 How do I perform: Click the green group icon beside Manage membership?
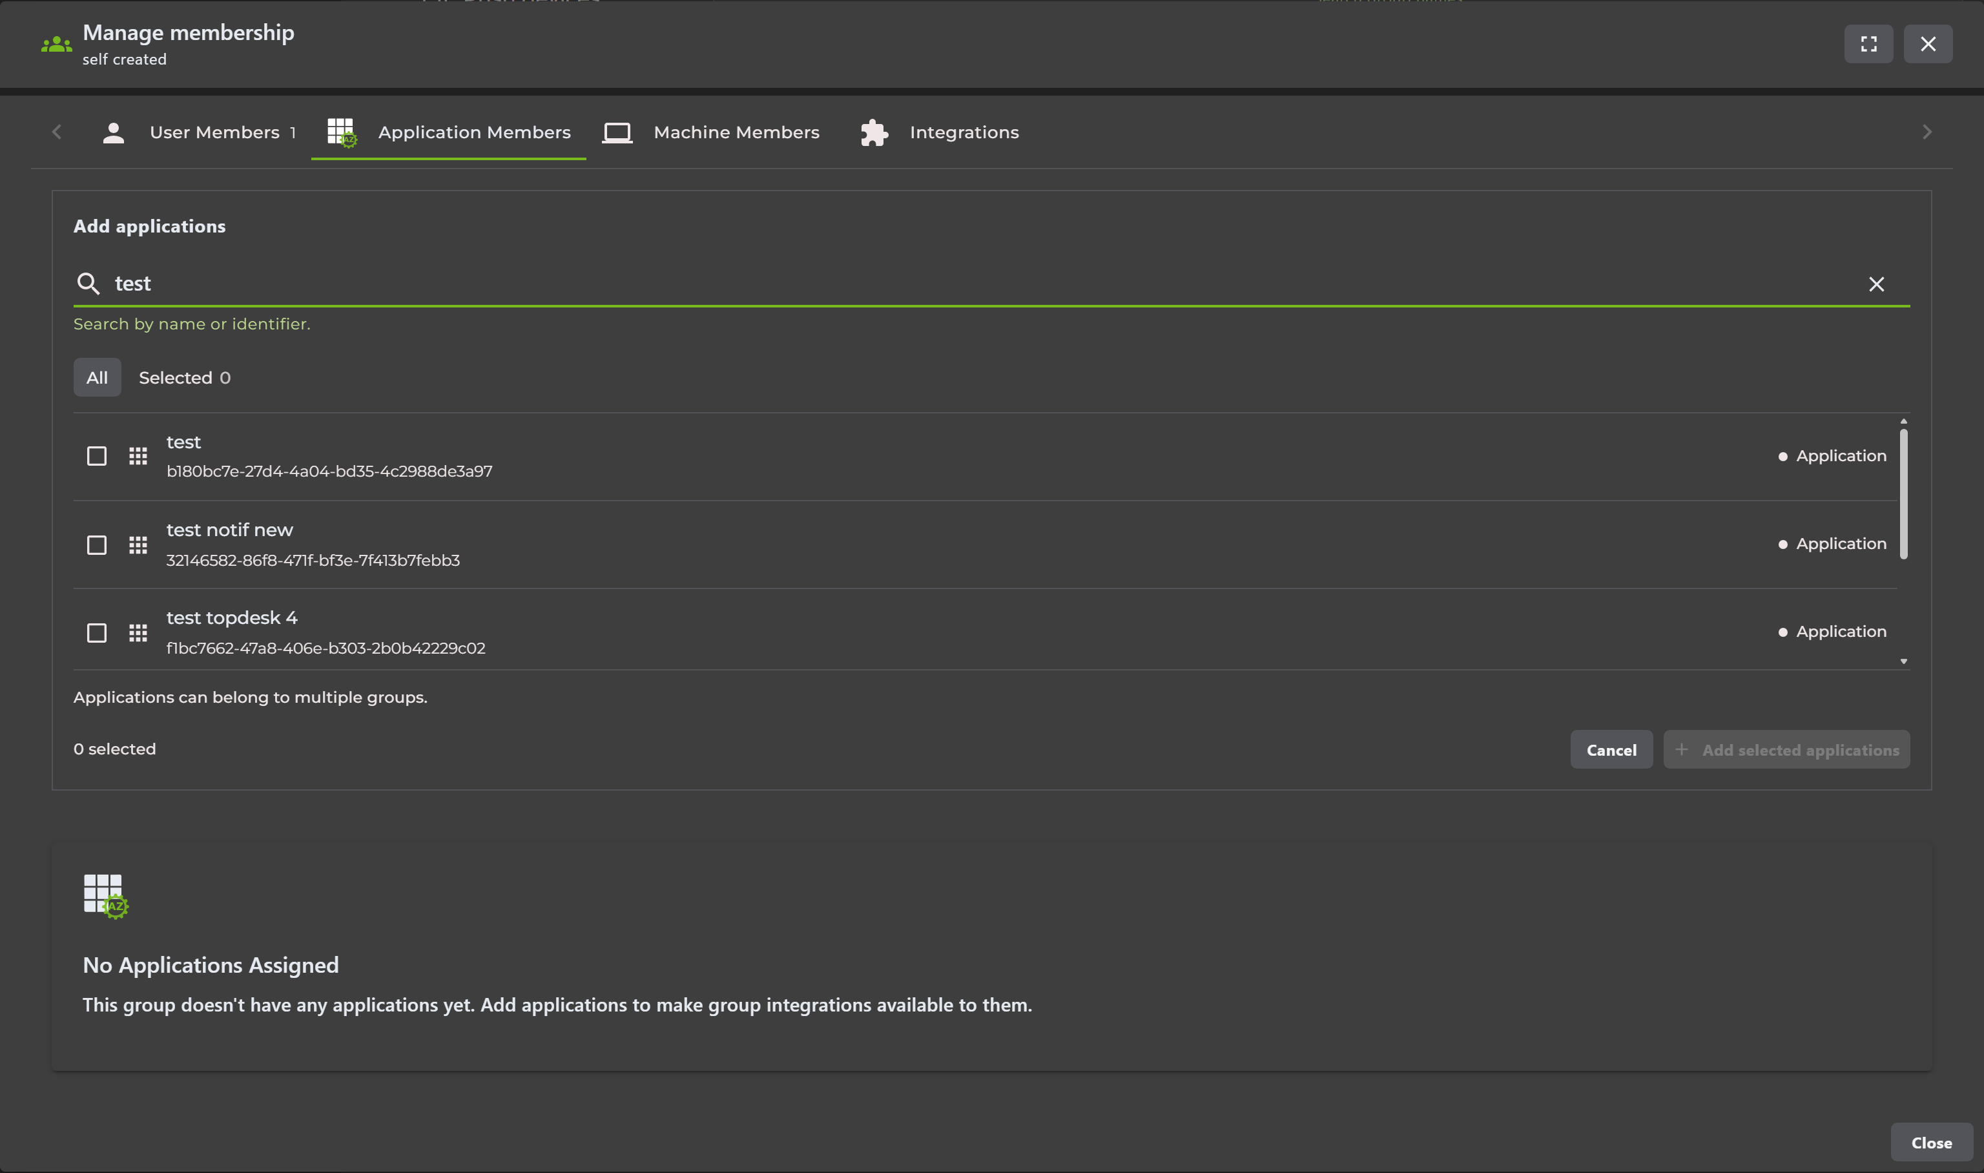pyautogui.click(x=56, y=45)
